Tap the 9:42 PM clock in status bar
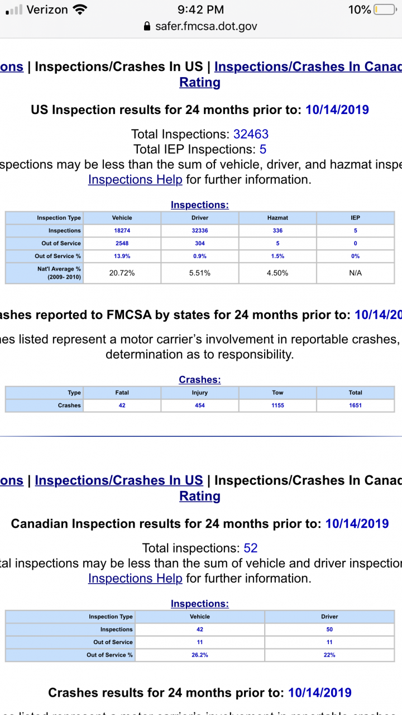402x715 pixels. click(201, 9)
